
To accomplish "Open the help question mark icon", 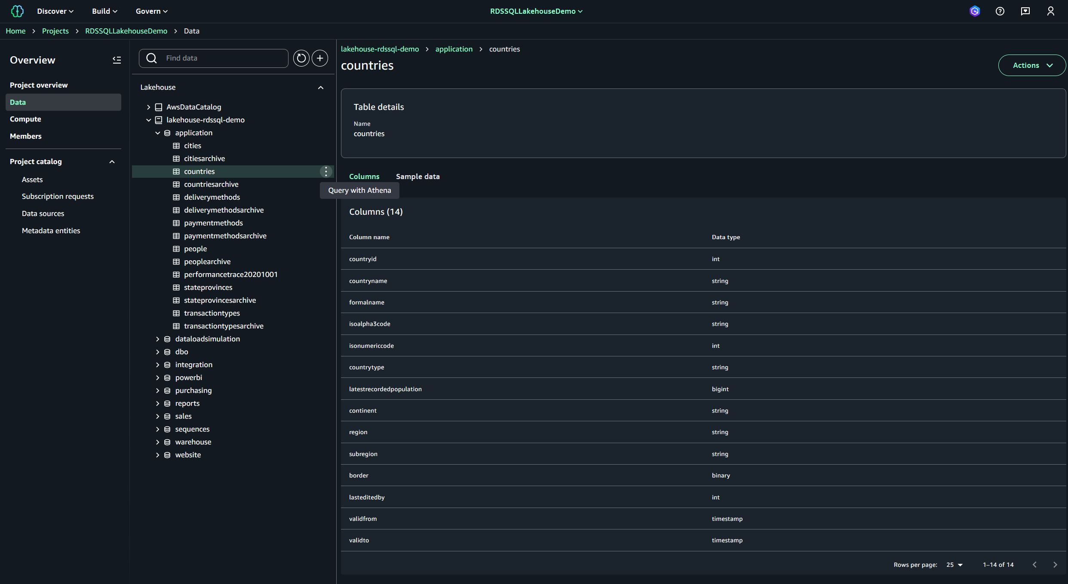I will pos(1000,11).
